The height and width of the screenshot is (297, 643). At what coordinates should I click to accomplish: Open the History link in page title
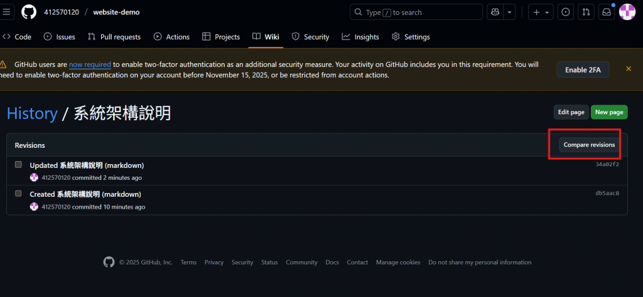[x=32, y=113]
